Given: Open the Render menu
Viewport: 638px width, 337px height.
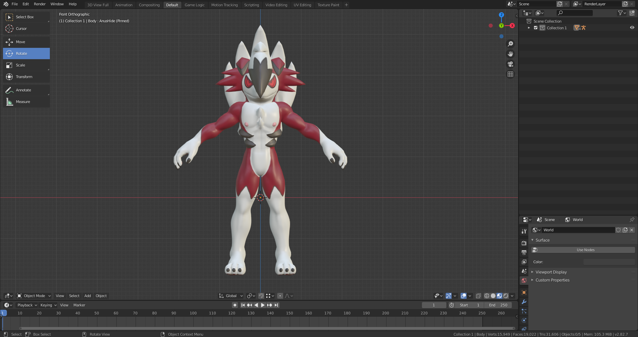Looking at the screenshot, I should [40, 4].
